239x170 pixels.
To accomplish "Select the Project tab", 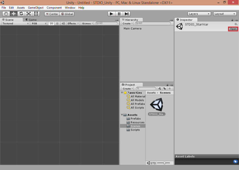I will (131, 85).
